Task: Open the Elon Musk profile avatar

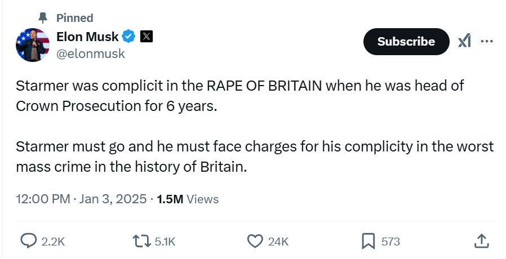Action: [33, 45]
